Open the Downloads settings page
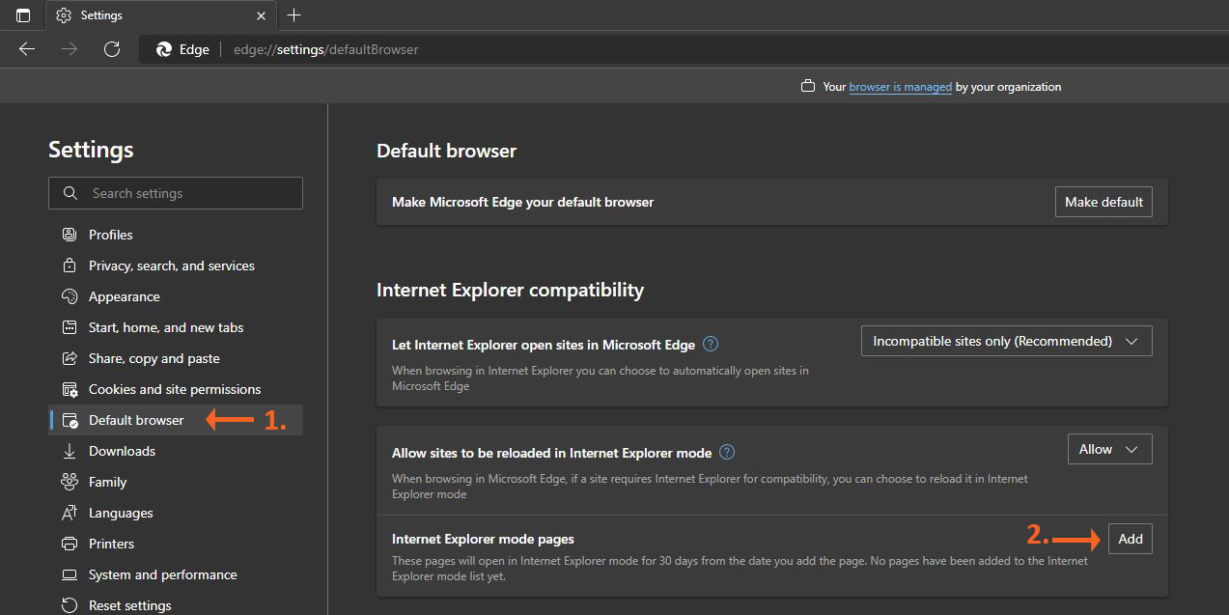The width and height of the screenshot is (1229, 615). (x=121, y=450)
